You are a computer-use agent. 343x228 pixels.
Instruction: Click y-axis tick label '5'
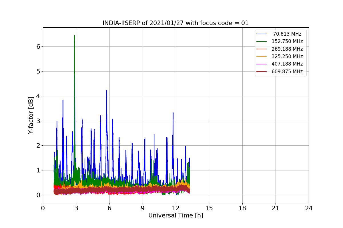[38, 71]
